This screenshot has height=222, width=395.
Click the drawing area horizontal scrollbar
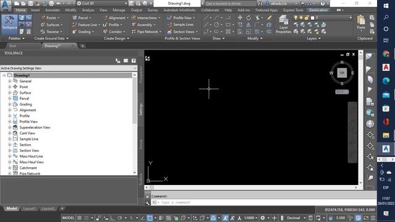pyautogui.click(x=251, y=187)
